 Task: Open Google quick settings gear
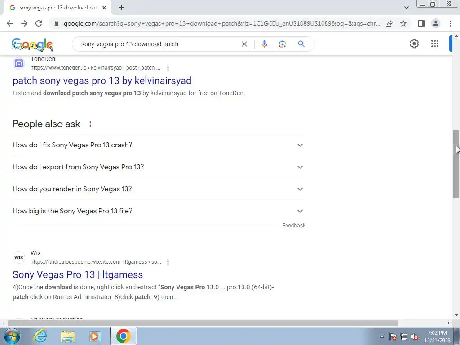click(x=414, y=44)
